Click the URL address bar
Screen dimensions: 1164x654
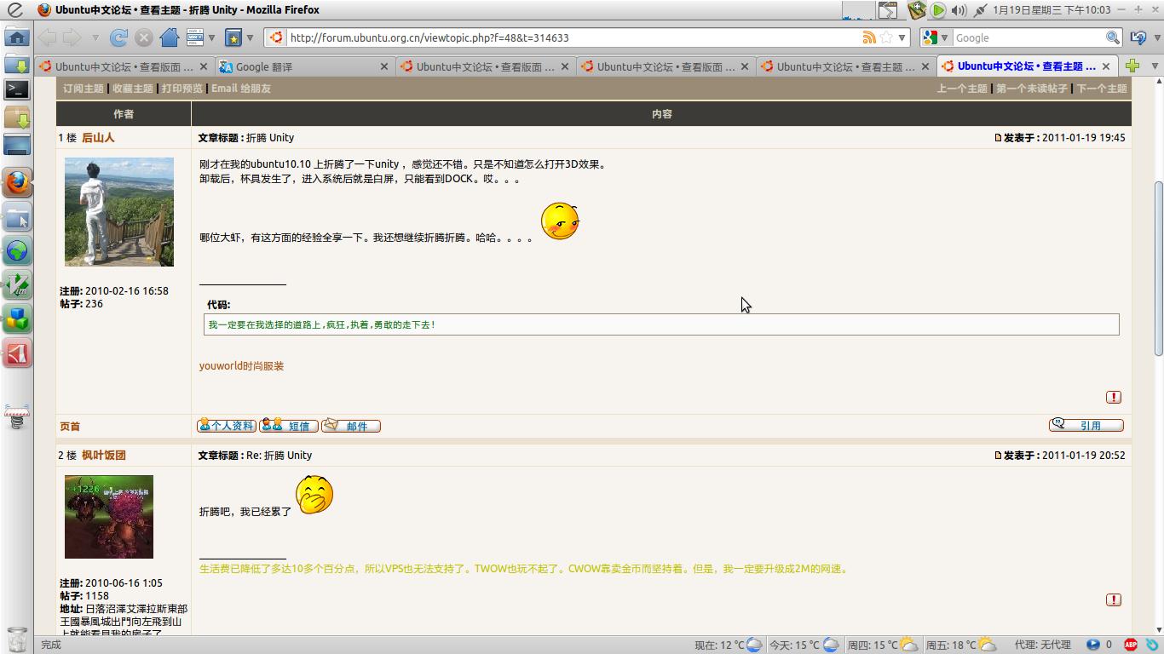pyautogui.click(x=573, y=37)
